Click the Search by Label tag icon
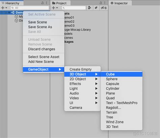160x138 pixels. pos(96,8)
